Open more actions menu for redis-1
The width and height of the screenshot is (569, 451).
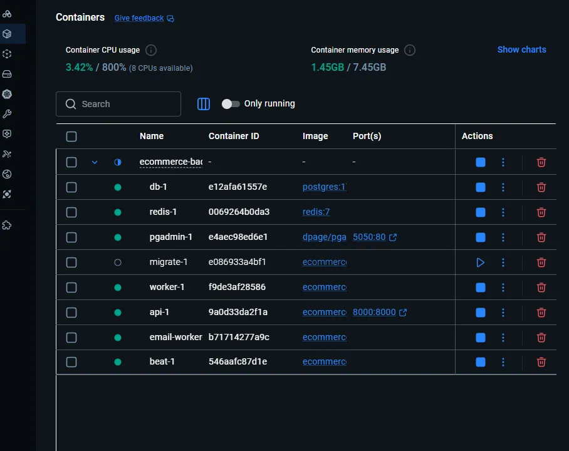(x=503, y=212)
